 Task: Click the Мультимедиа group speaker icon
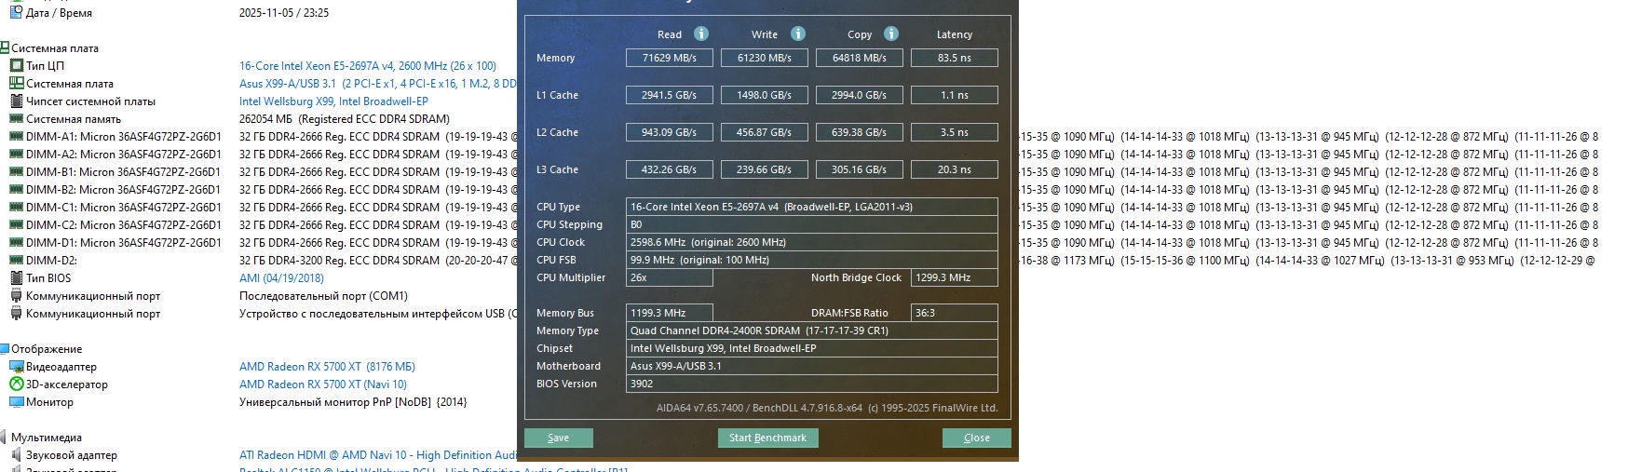point(5,437)
